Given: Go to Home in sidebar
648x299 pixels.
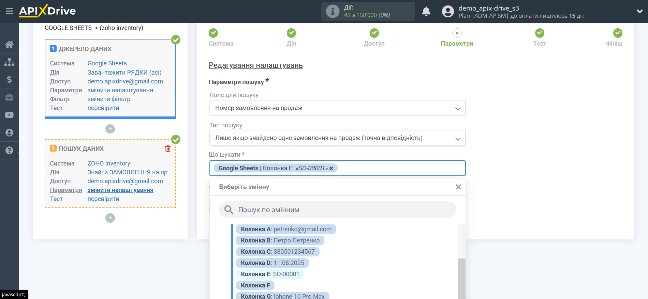Looking at the screenshot, I should click(9, 44).
